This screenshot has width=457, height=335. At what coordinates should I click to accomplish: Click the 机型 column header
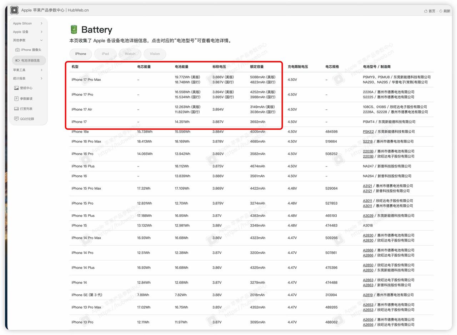coord(75,67)
